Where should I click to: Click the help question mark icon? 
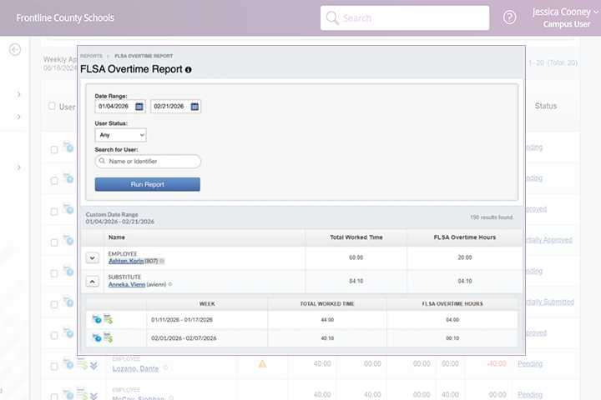tap(509, 17)
